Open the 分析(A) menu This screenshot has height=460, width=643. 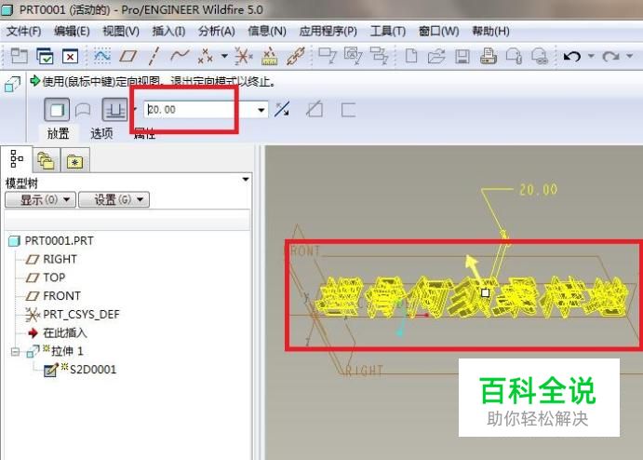tap(217, 31)
